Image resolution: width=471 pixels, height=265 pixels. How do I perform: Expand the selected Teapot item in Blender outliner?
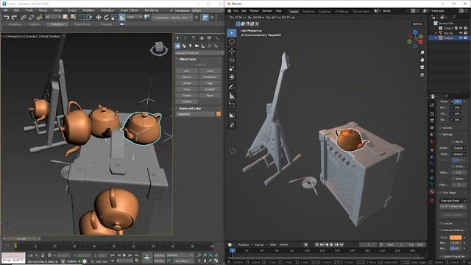tap(436, 38)
